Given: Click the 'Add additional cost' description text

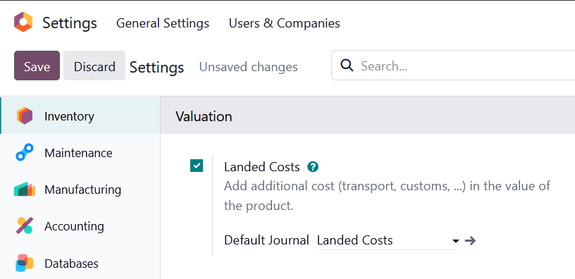Looking at the screenshot, I should [x=388, y=196].
